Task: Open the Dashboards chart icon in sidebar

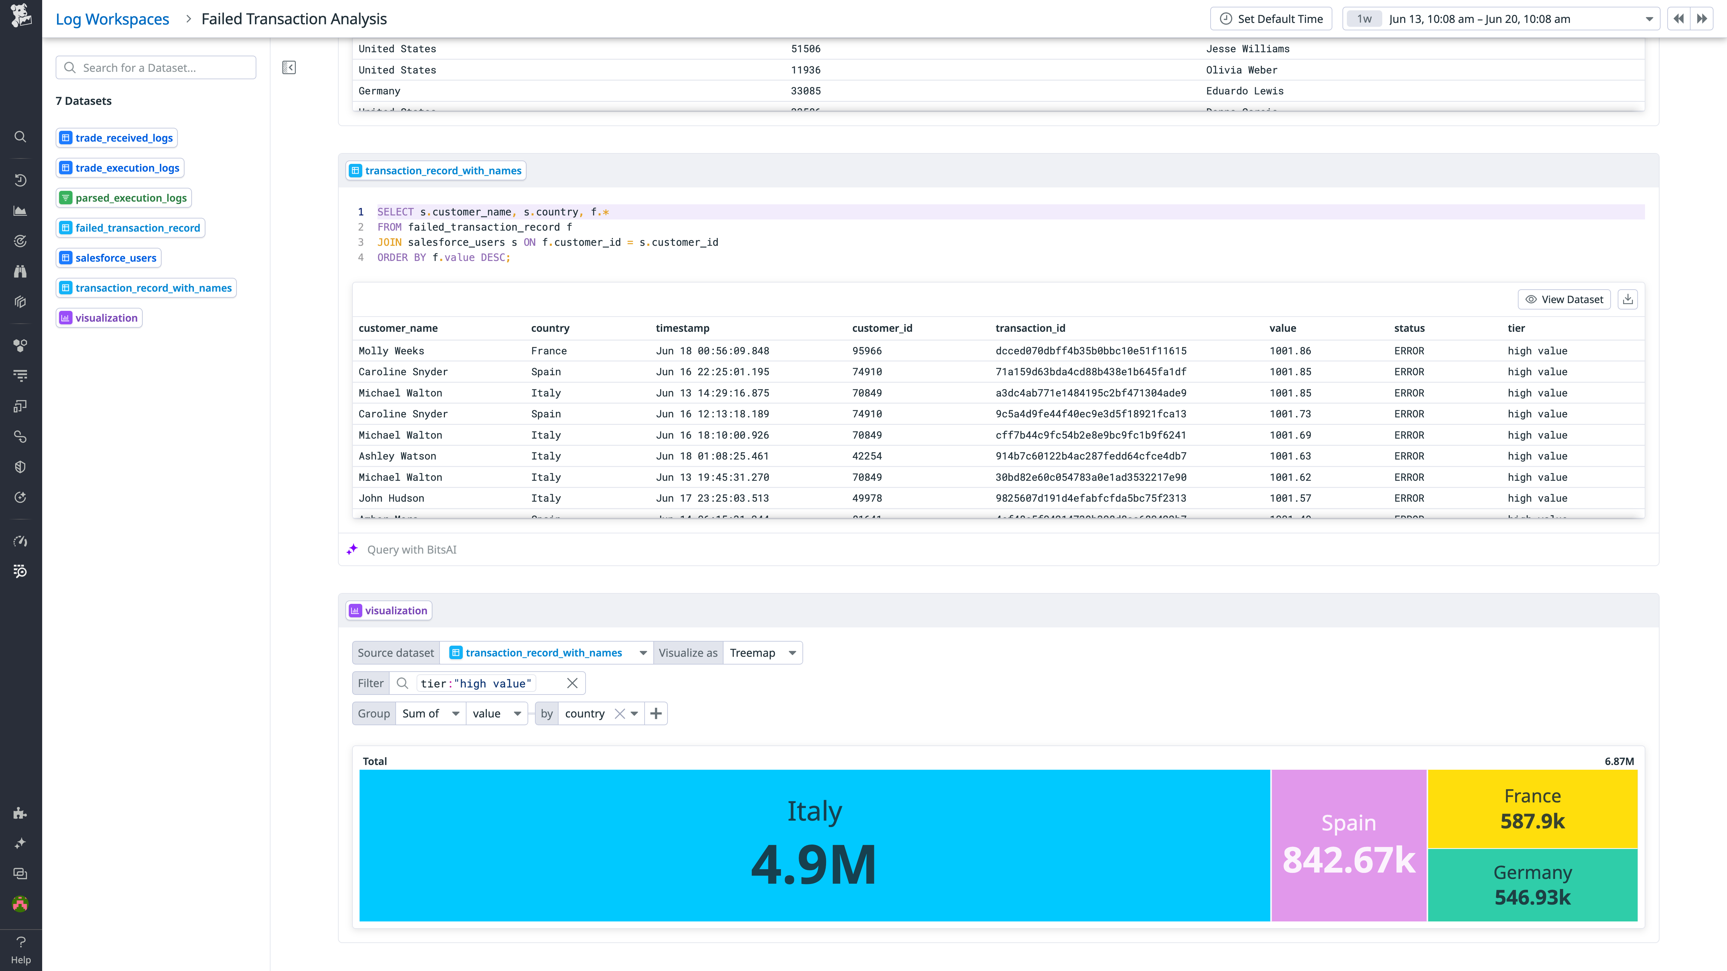Action: point(20,210)
